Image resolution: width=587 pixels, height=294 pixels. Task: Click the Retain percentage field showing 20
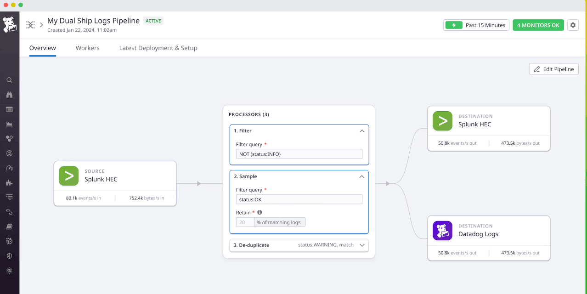pos(245,222)
